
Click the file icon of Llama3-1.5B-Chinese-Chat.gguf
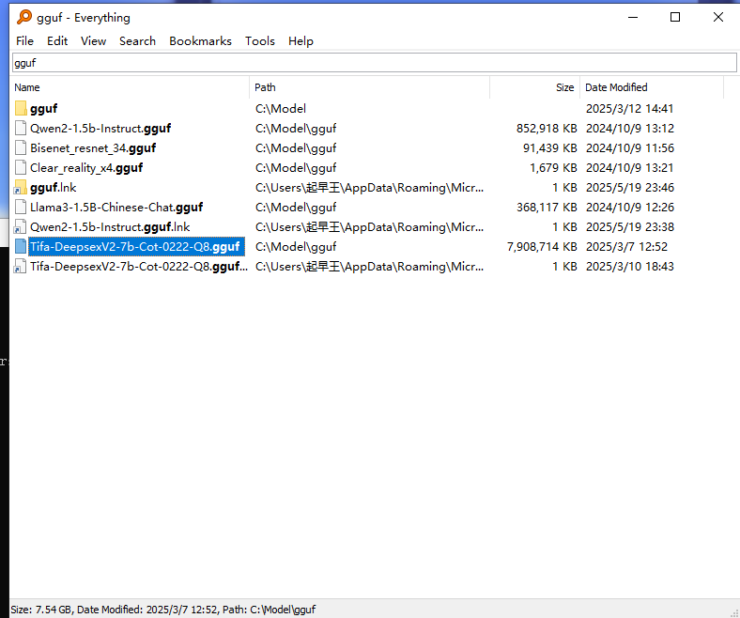[x=21, y=207]
